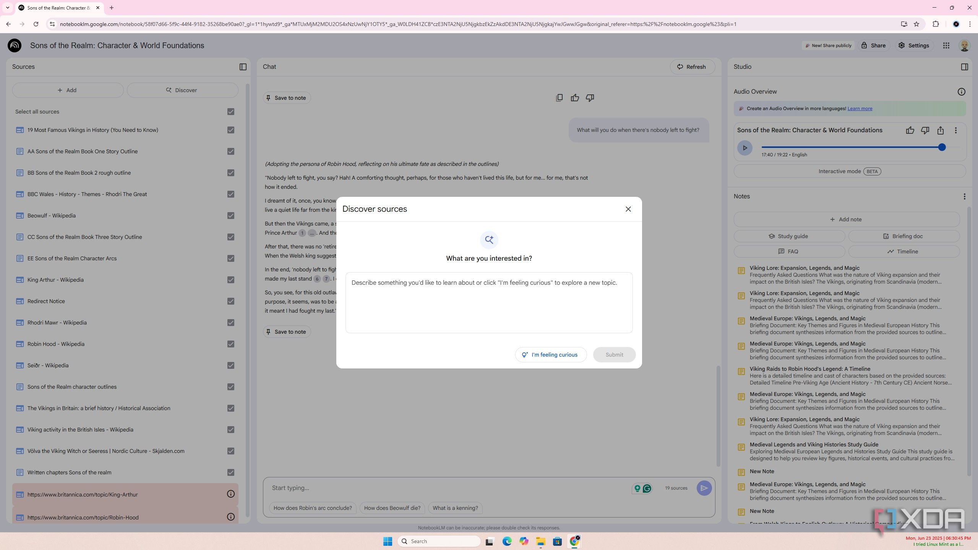Viewport: 978px width, 550px height.
Task: Click the Audio Overview progress slider
Action: coord(860,147)
